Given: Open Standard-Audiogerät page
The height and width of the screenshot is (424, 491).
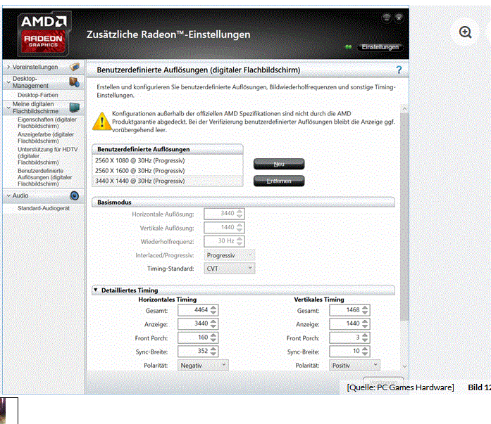Looking at the screenshot, I should (44, 208).
